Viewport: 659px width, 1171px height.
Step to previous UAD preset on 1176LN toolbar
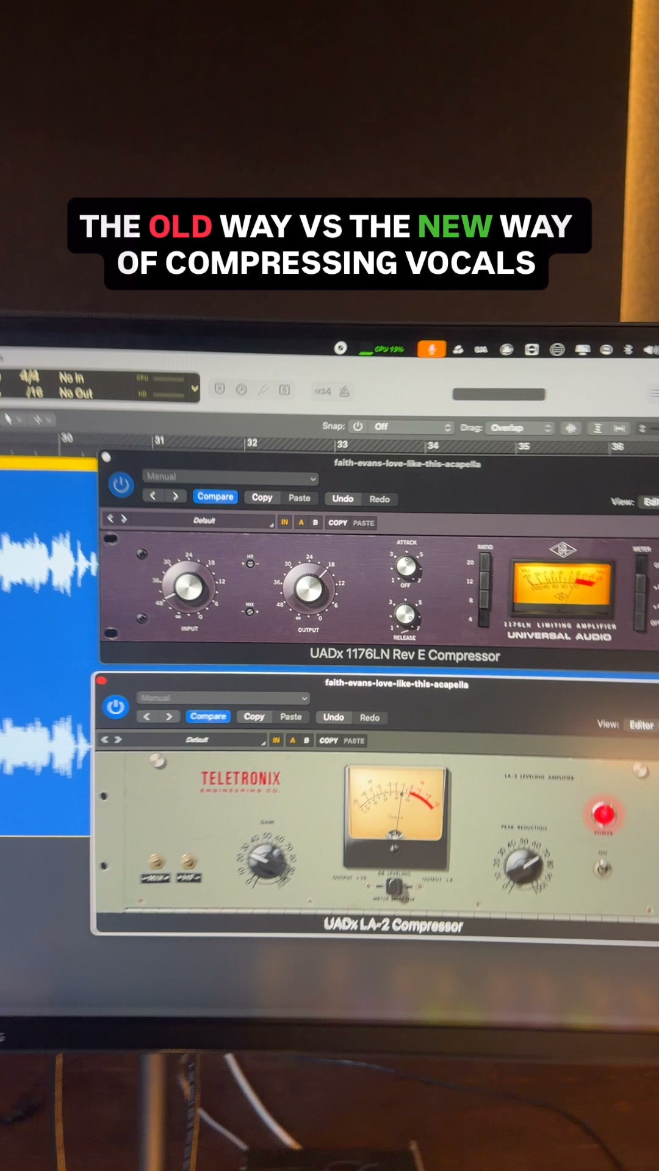(110, 518)
